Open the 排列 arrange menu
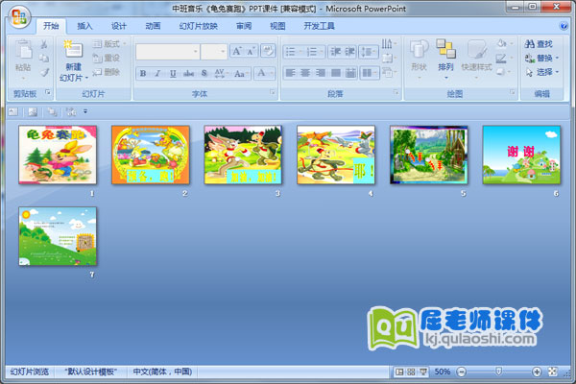Image resolution: width=576 pixels, height=384 pixels. point(445,59)
